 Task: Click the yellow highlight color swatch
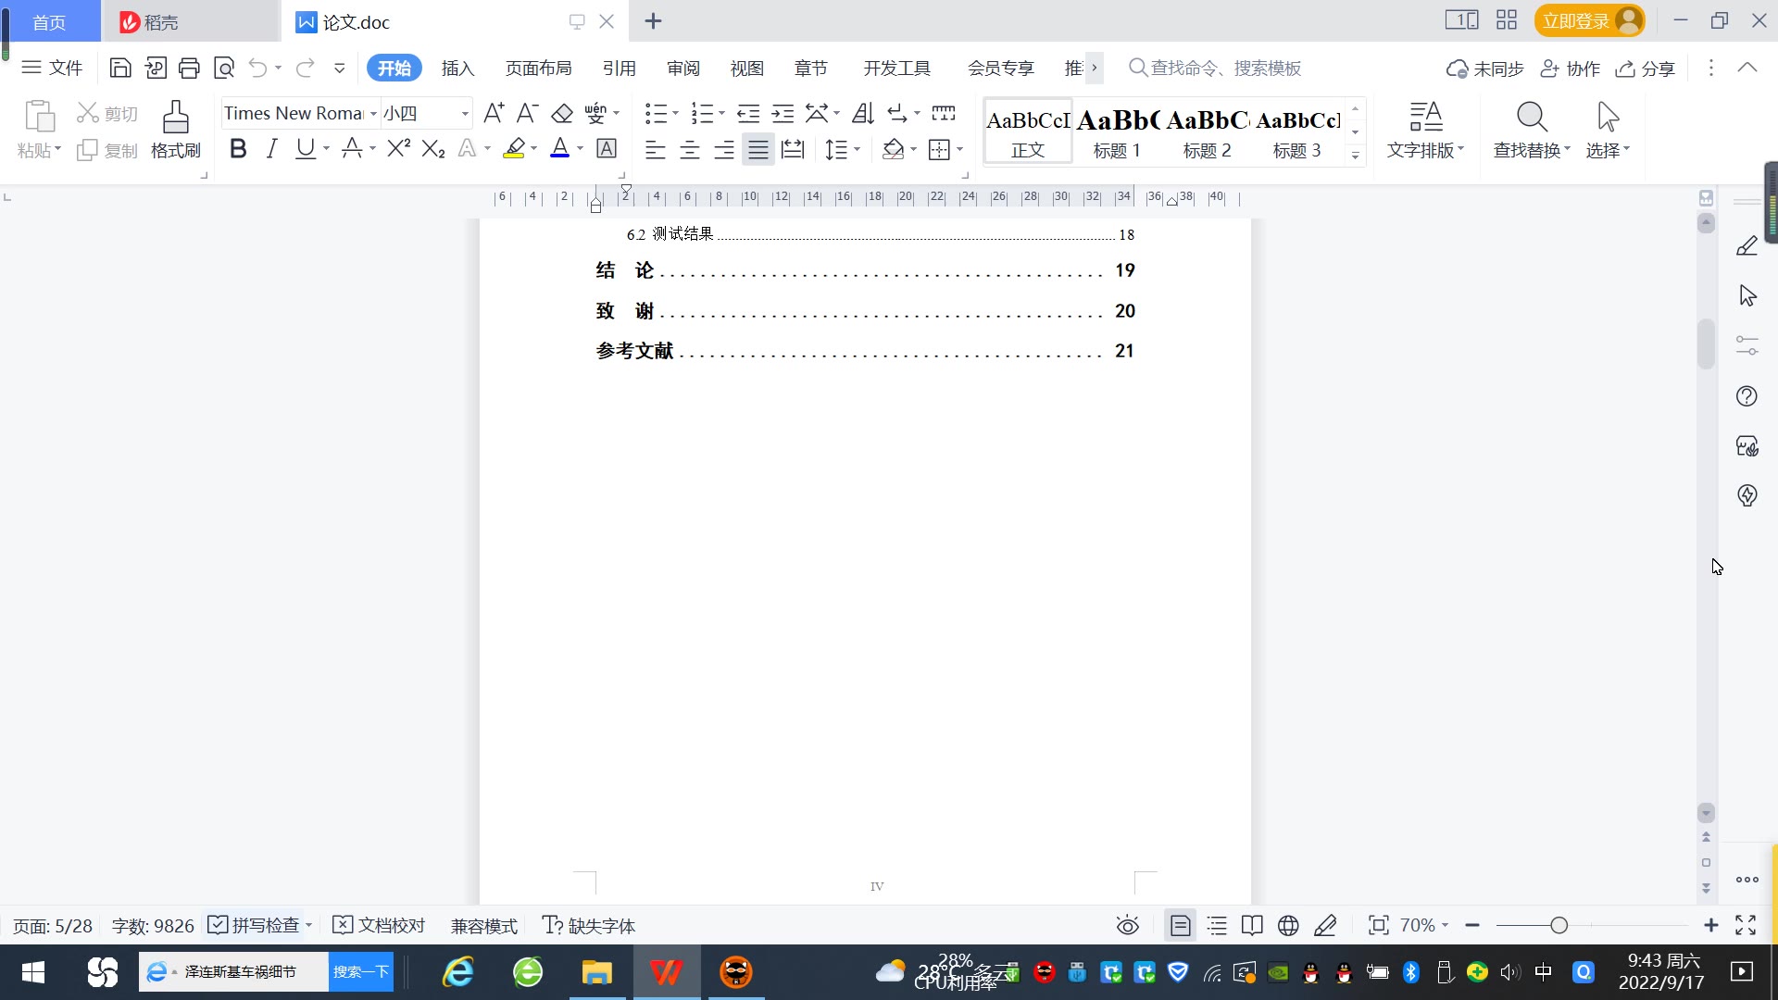pyautogui.click(x=514, y=148)
